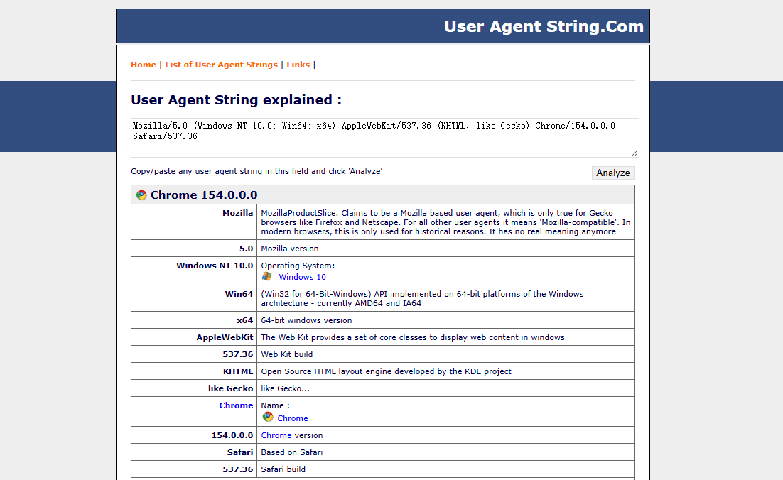Click the 'Based on Safari' description
783x480 pixels.
(x=292, y=452)
